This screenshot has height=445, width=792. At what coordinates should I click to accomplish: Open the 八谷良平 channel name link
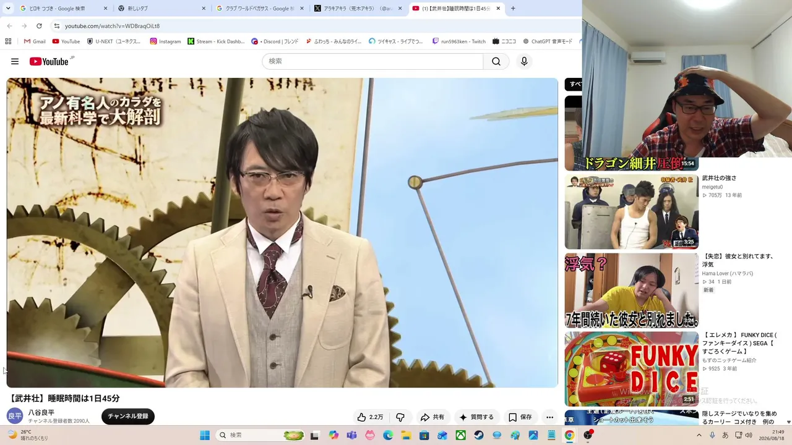coord(41,412)
